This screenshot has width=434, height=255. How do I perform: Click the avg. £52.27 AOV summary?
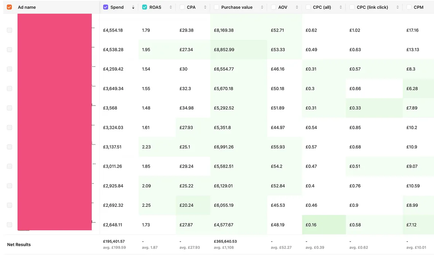point(281,247)
